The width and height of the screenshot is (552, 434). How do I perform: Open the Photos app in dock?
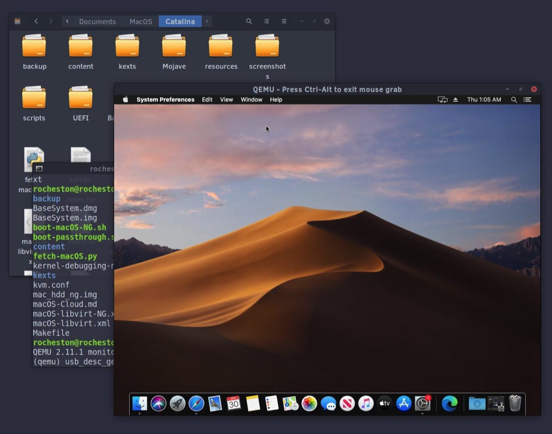pyautogui.click(x=309, y=404)
